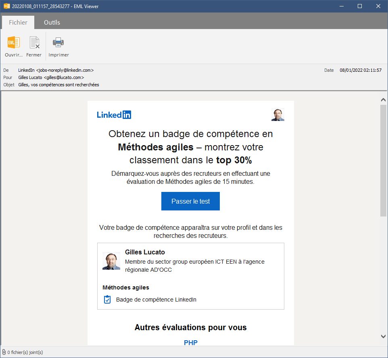Viewport: 388px width, 358px height.
Task: Print the email using the Imprimer icon
Action: click(58, 43)
